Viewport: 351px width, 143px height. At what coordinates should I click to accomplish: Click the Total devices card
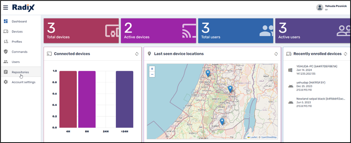click(81, 30)
